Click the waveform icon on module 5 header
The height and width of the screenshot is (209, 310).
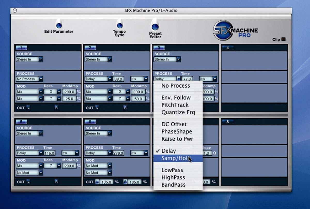click(x=22, y=122)
